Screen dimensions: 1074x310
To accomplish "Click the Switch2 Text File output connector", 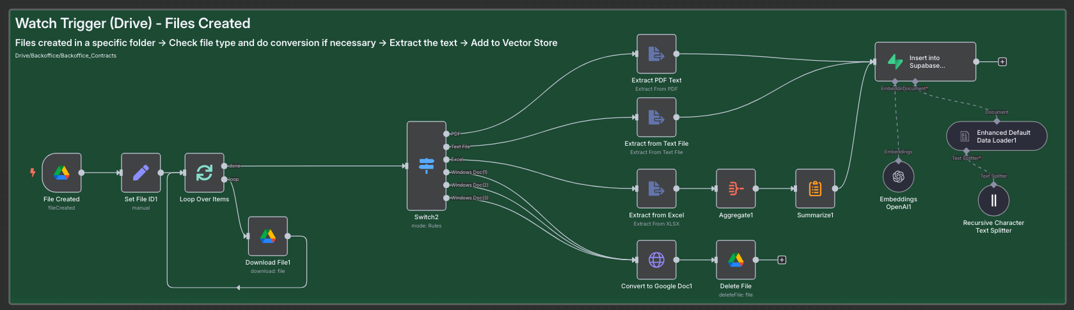I will tap(446, 147).
